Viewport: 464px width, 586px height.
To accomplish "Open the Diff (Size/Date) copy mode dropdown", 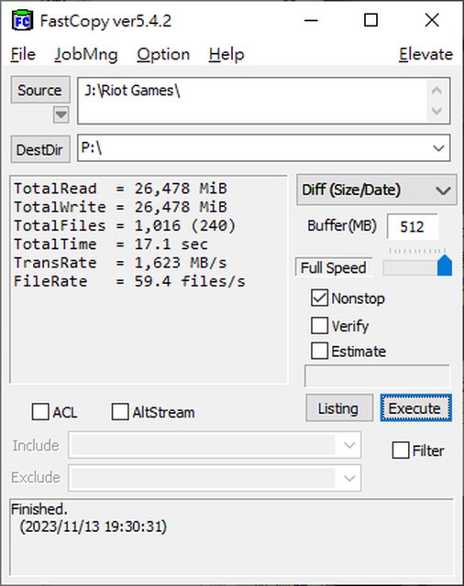I will click(x=377, y=190).
